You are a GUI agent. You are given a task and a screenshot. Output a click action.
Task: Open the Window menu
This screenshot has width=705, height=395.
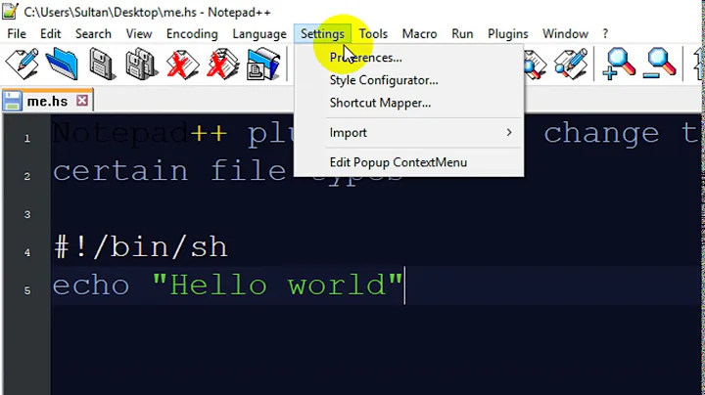565,33
